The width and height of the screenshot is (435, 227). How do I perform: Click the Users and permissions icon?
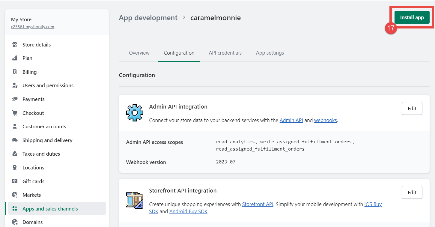pyautogui.click(x=15, y=85)
